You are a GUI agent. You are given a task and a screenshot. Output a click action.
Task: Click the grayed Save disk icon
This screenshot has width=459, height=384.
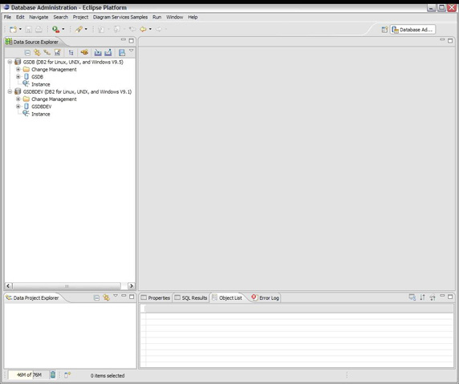28,29
